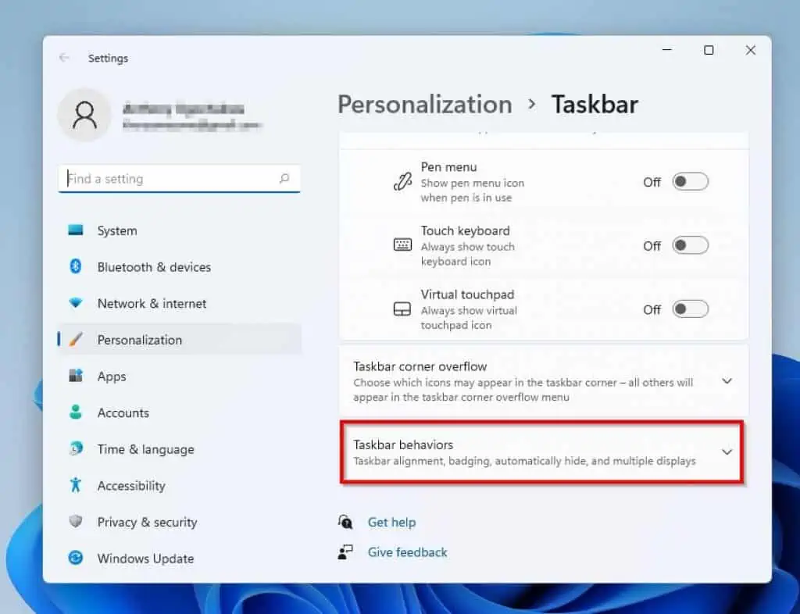Click the user profile avatar
The height and width of the screenshot is (614, 800).
tap(84, 115)
